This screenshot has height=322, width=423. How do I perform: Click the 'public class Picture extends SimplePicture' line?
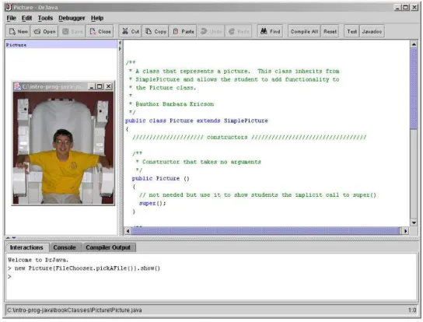197,121
